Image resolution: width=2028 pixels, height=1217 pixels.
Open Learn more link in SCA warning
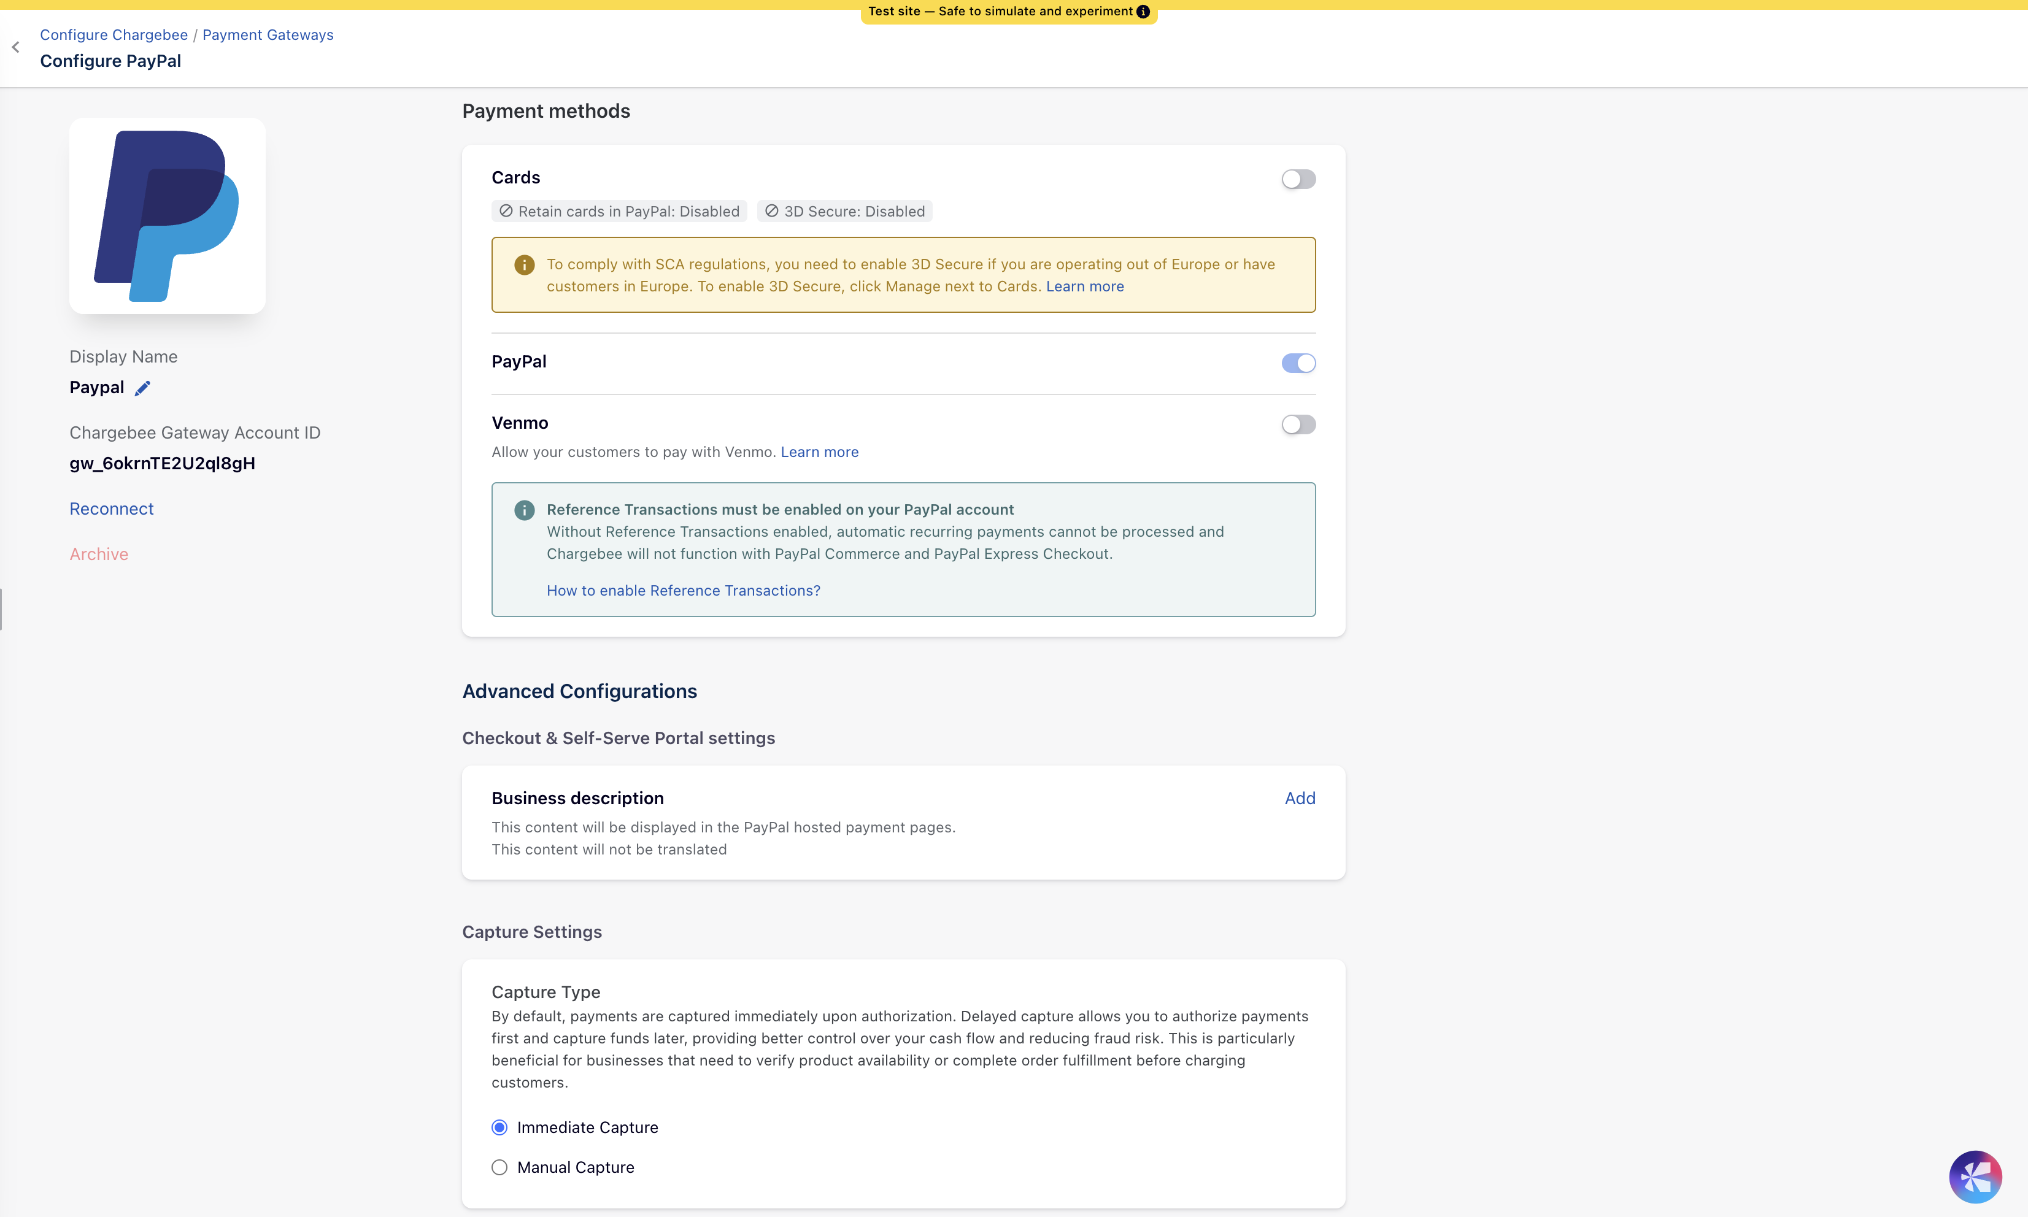point(1084,286)
